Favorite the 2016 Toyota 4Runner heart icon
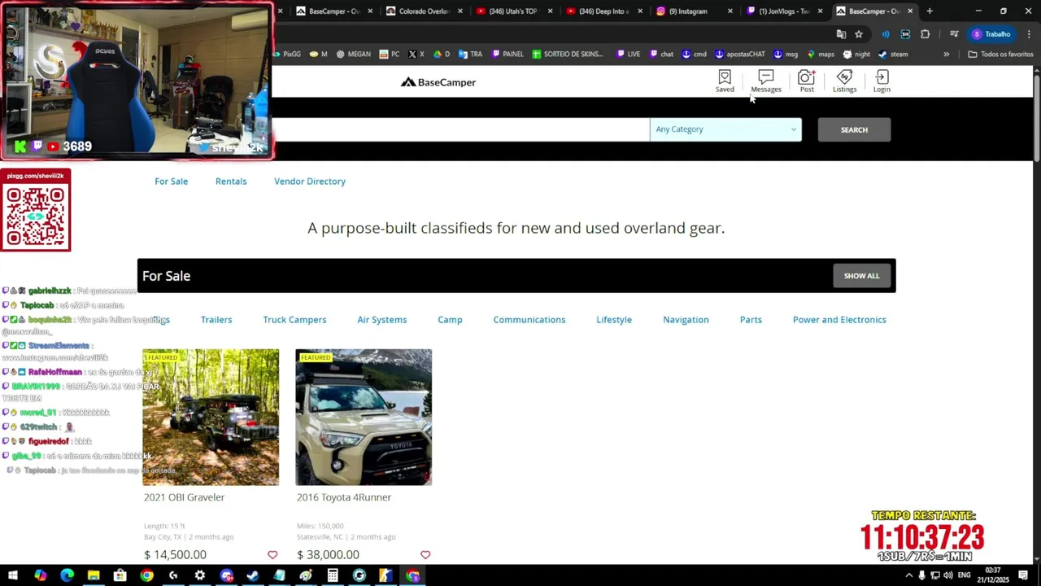Viewport: 1041px width, 586px height. click(x=425, y=555)
